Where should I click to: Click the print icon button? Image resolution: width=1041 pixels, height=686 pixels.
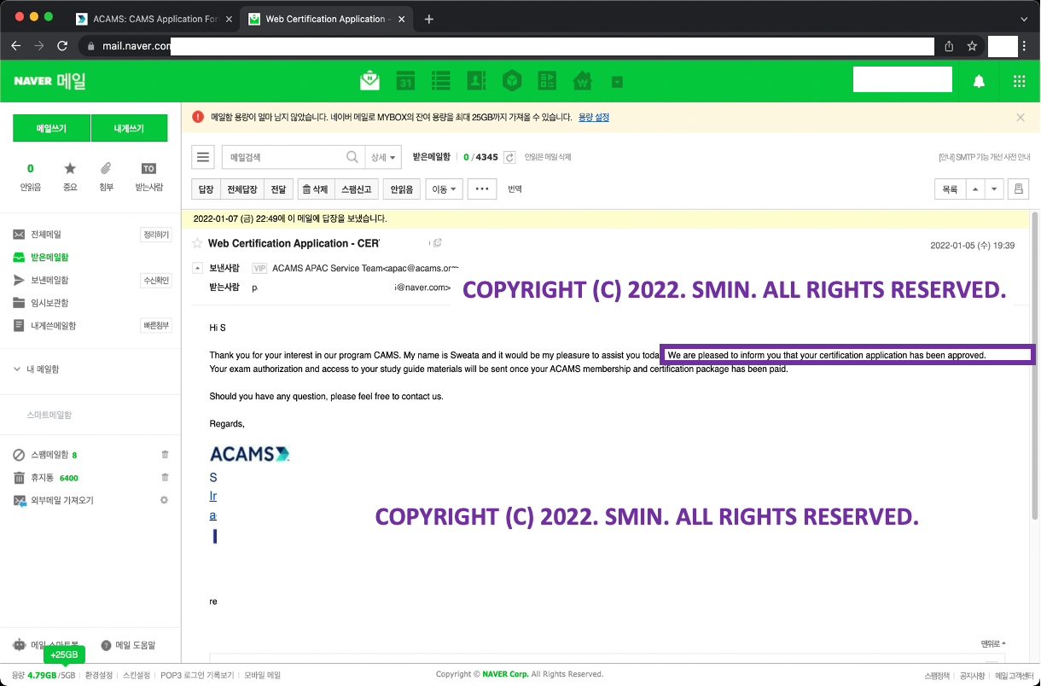click(1018, 189)
